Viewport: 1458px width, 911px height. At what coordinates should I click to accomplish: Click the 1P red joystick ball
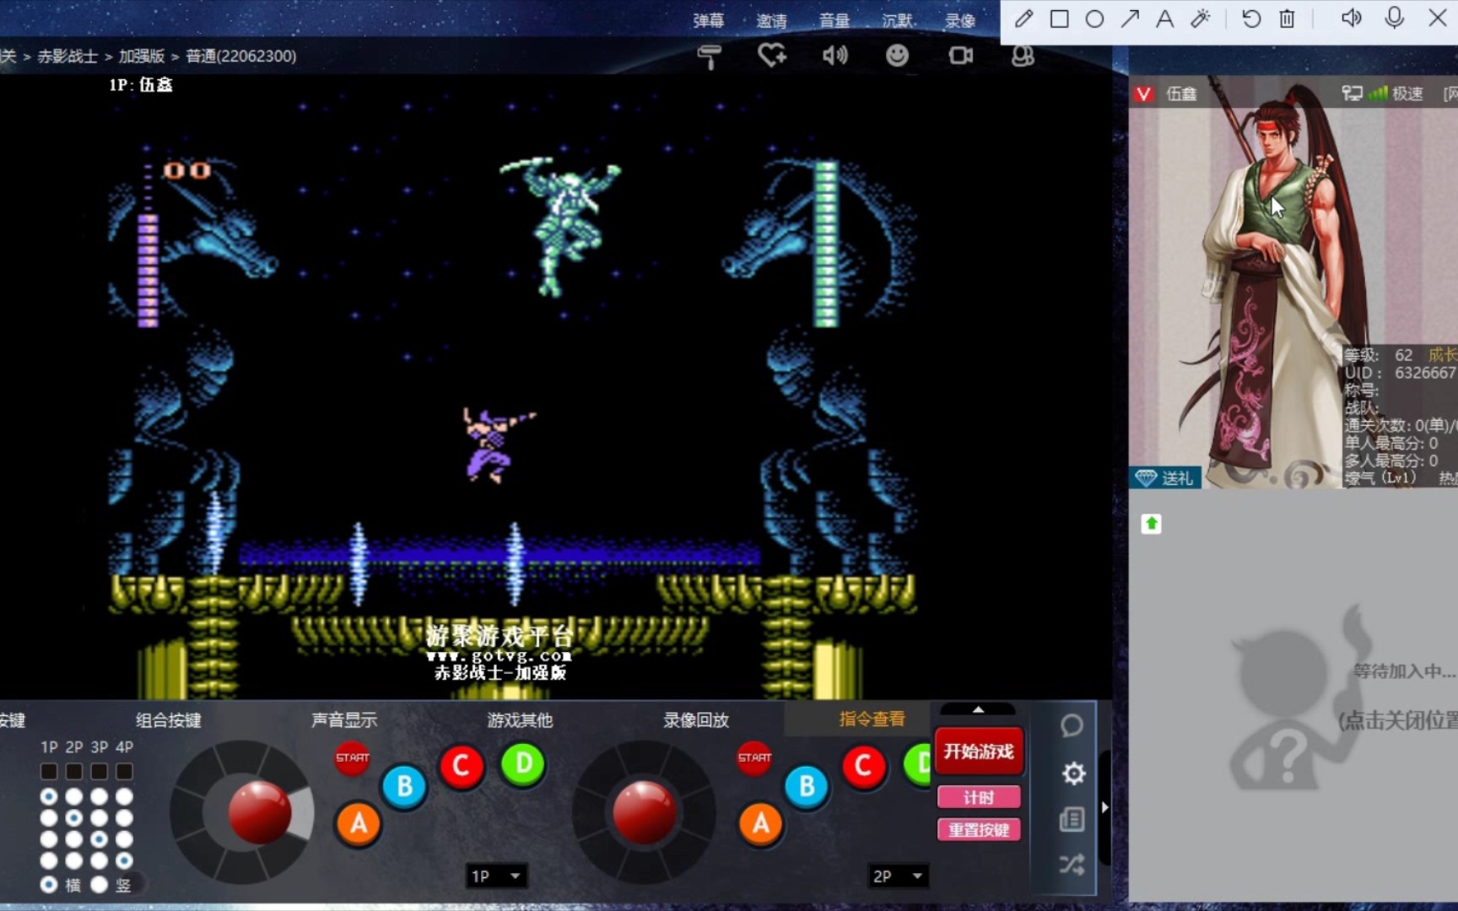click(260, 812)
